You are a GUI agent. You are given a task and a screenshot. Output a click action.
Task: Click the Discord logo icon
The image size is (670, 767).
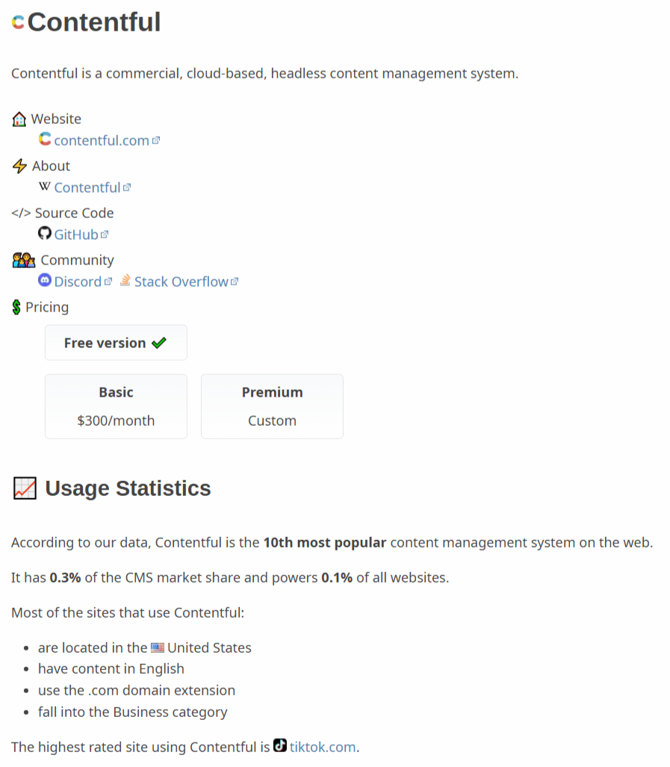45,281
